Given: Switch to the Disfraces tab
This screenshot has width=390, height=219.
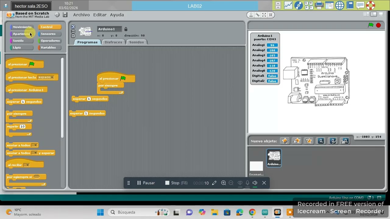Looking at the screenshot, I should (x=113, y=42).
